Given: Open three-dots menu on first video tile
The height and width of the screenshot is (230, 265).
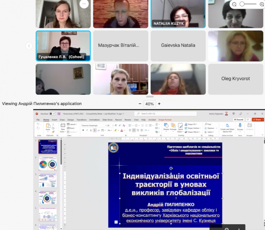Looking at the screenshot, I should click(84, 4).
